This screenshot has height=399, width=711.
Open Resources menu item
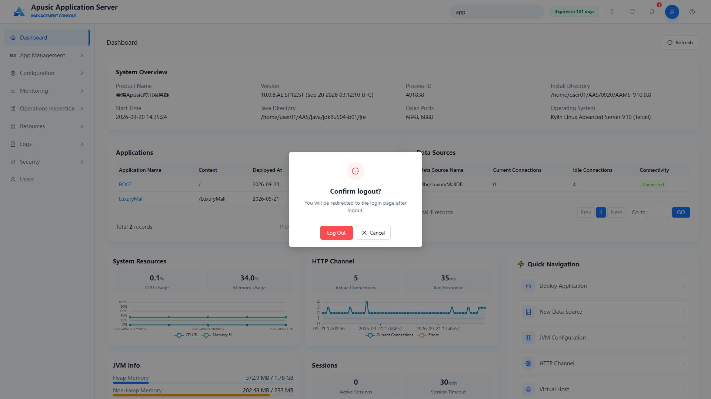[x=47, y=126]
